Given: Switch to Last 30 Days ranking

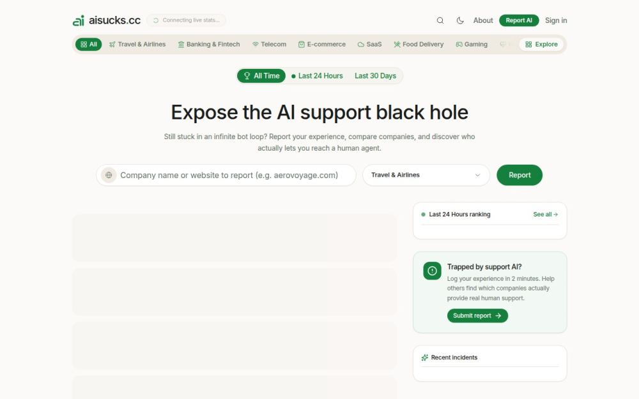Looking at the screenshot, I should (x=375, y=76).
